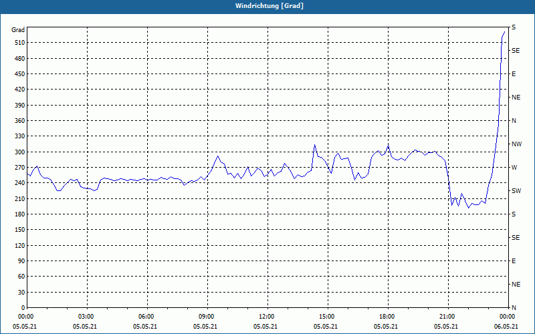Choose the 90 degree label
The height and width of the screenshot is (334, 535).
click(x=21, y=261)
